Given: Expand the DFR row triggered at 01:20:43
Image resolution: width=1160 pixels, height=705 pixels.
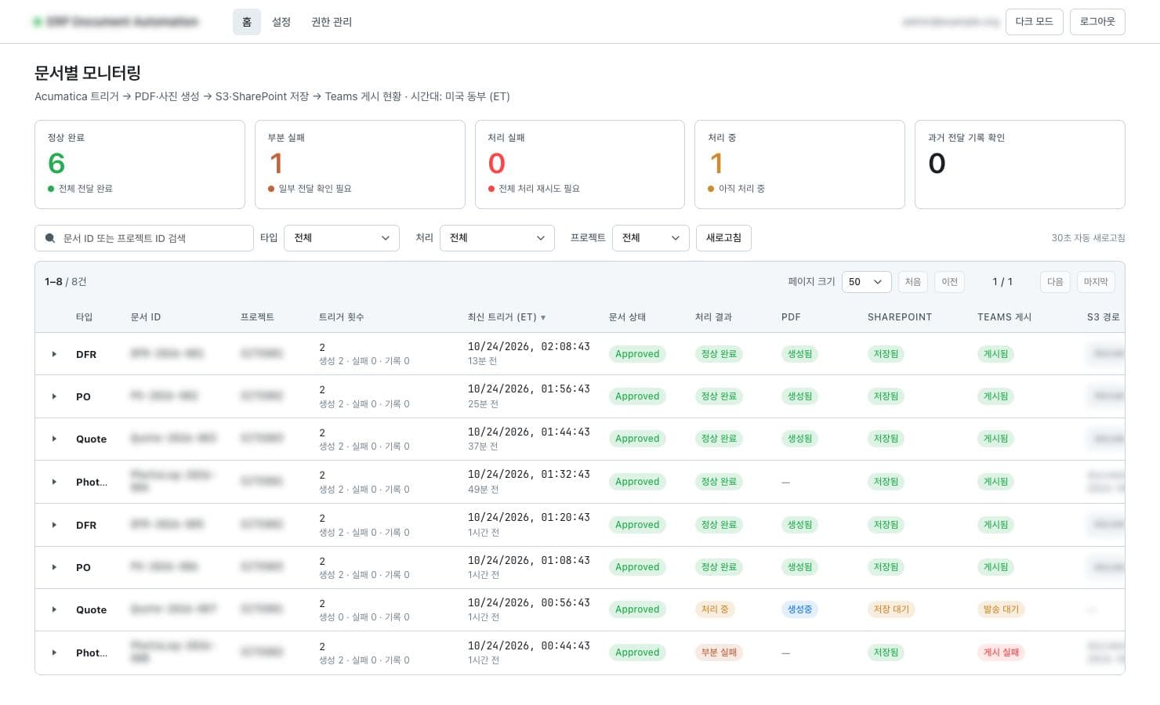Looking at the screenshot, I should point(54,525).
